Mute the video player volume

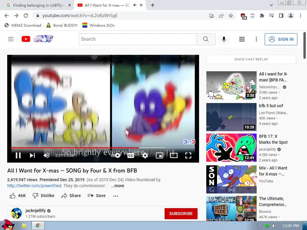pos(46,155)
